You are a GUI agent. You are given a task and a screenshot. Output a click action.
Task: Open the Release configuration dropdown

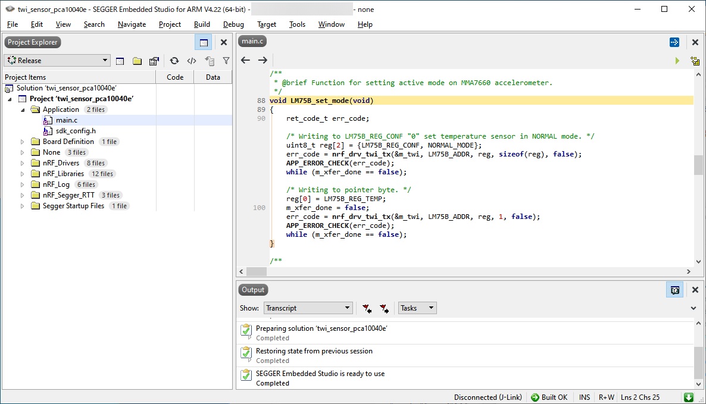tap(57, 61)
